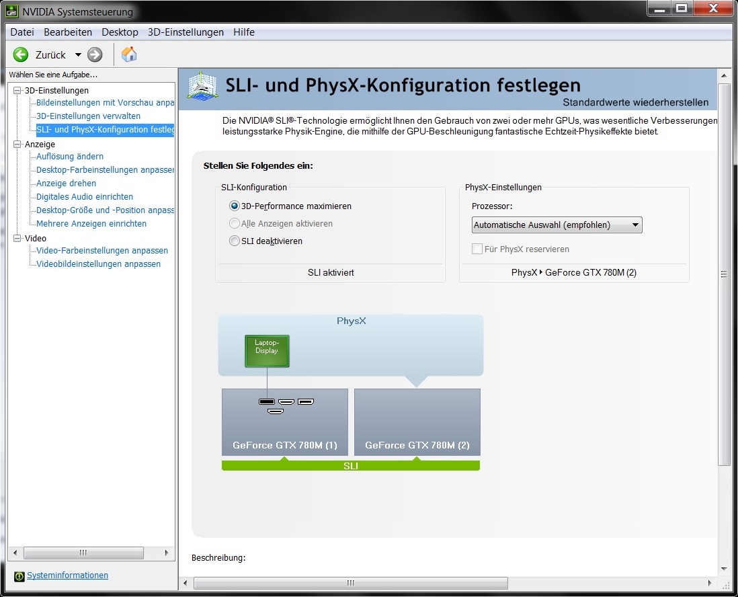Screen dimensions: 738x597
Task: Open Video-Farbeinstellungen anpassen task
Action: click(x=102, y=251)
